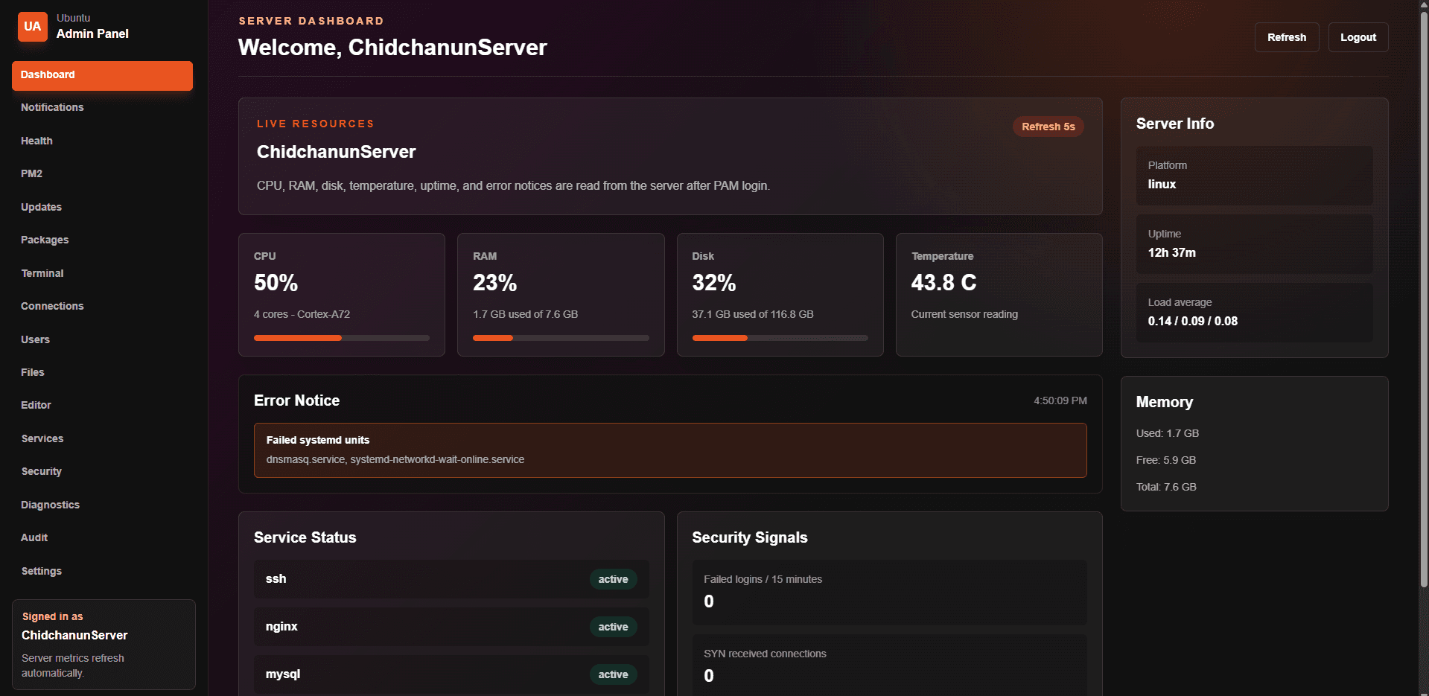Viewport: 1429px width, 696px height.
Task: Click the CPU usage progress bar
Action: 342,338
